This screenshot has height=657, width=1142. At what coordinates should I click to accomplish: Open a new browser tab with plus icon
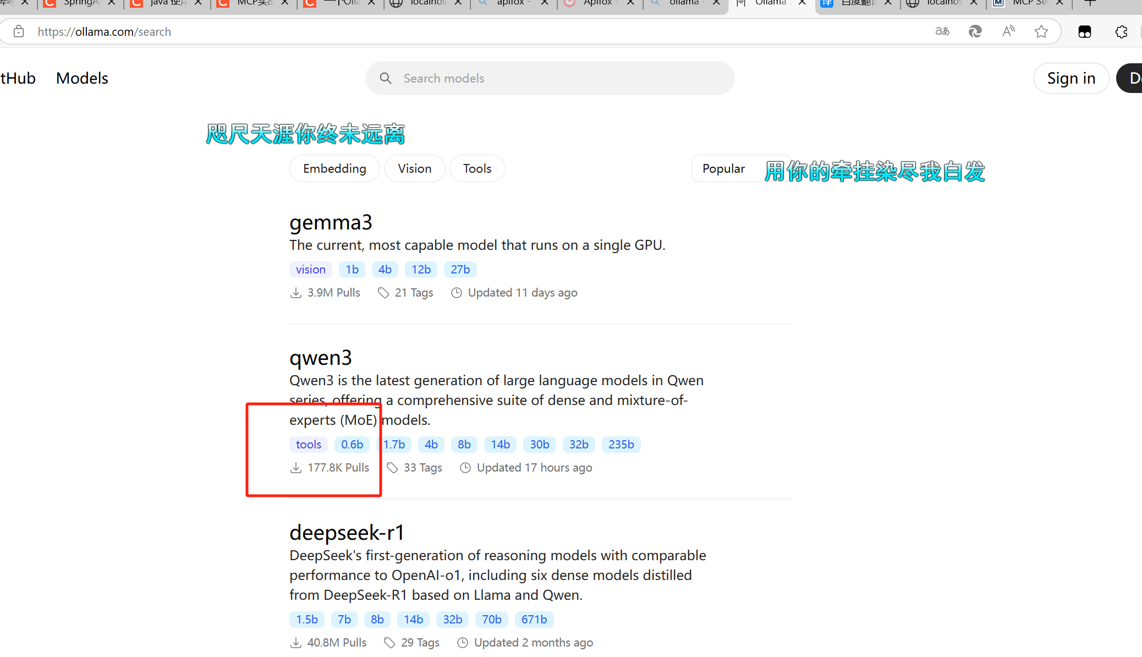(1090, 3)
